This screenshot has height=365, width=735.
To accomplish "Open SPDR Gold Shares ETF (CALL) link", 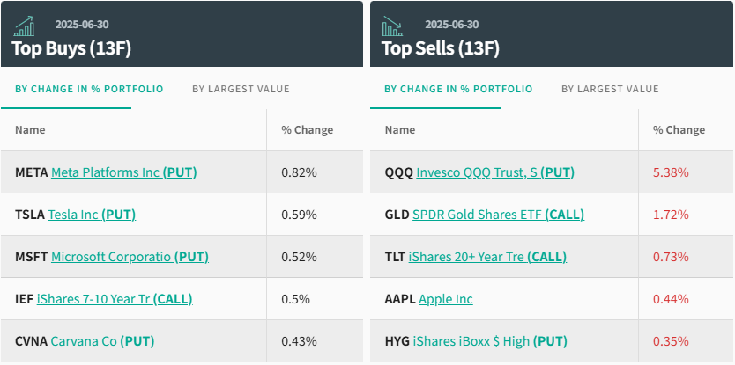I will click(497, 215).
